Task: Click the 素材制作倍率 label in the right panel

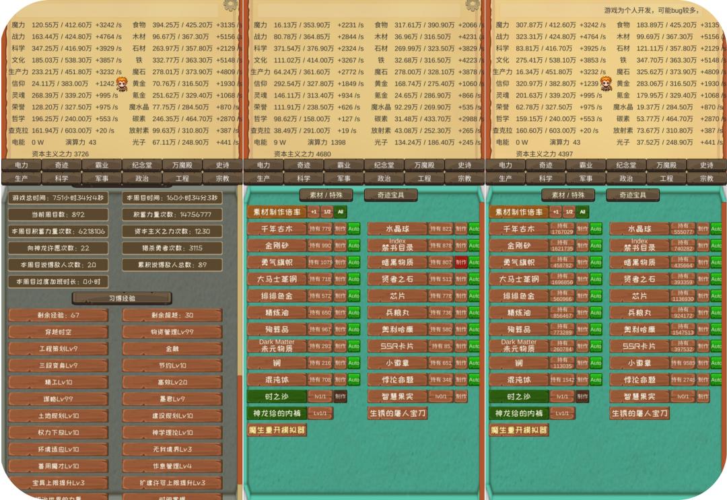Action: point(519,212)
